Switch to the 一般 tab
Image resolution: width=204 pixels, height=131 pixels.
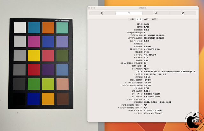(131, 19)
